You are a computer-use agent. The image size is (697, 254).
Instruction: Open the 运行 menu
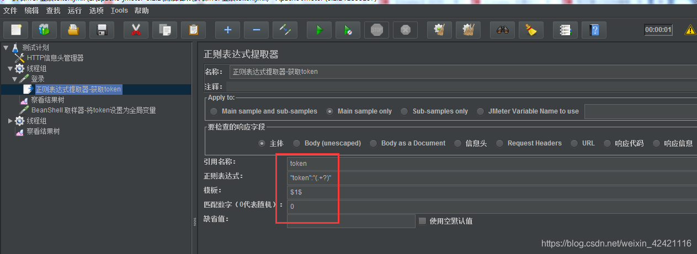(x=75, y=10)
